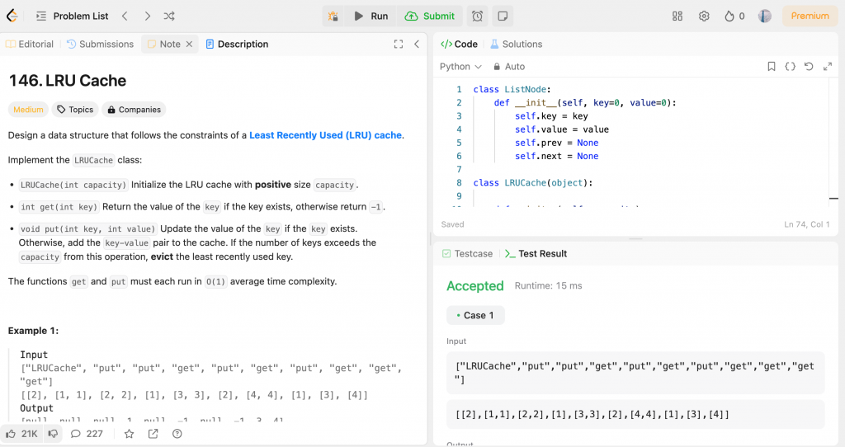845x447 pixels.
Task: Show the Topics tag
Action: pyautogui.click(x=75, y=110)
